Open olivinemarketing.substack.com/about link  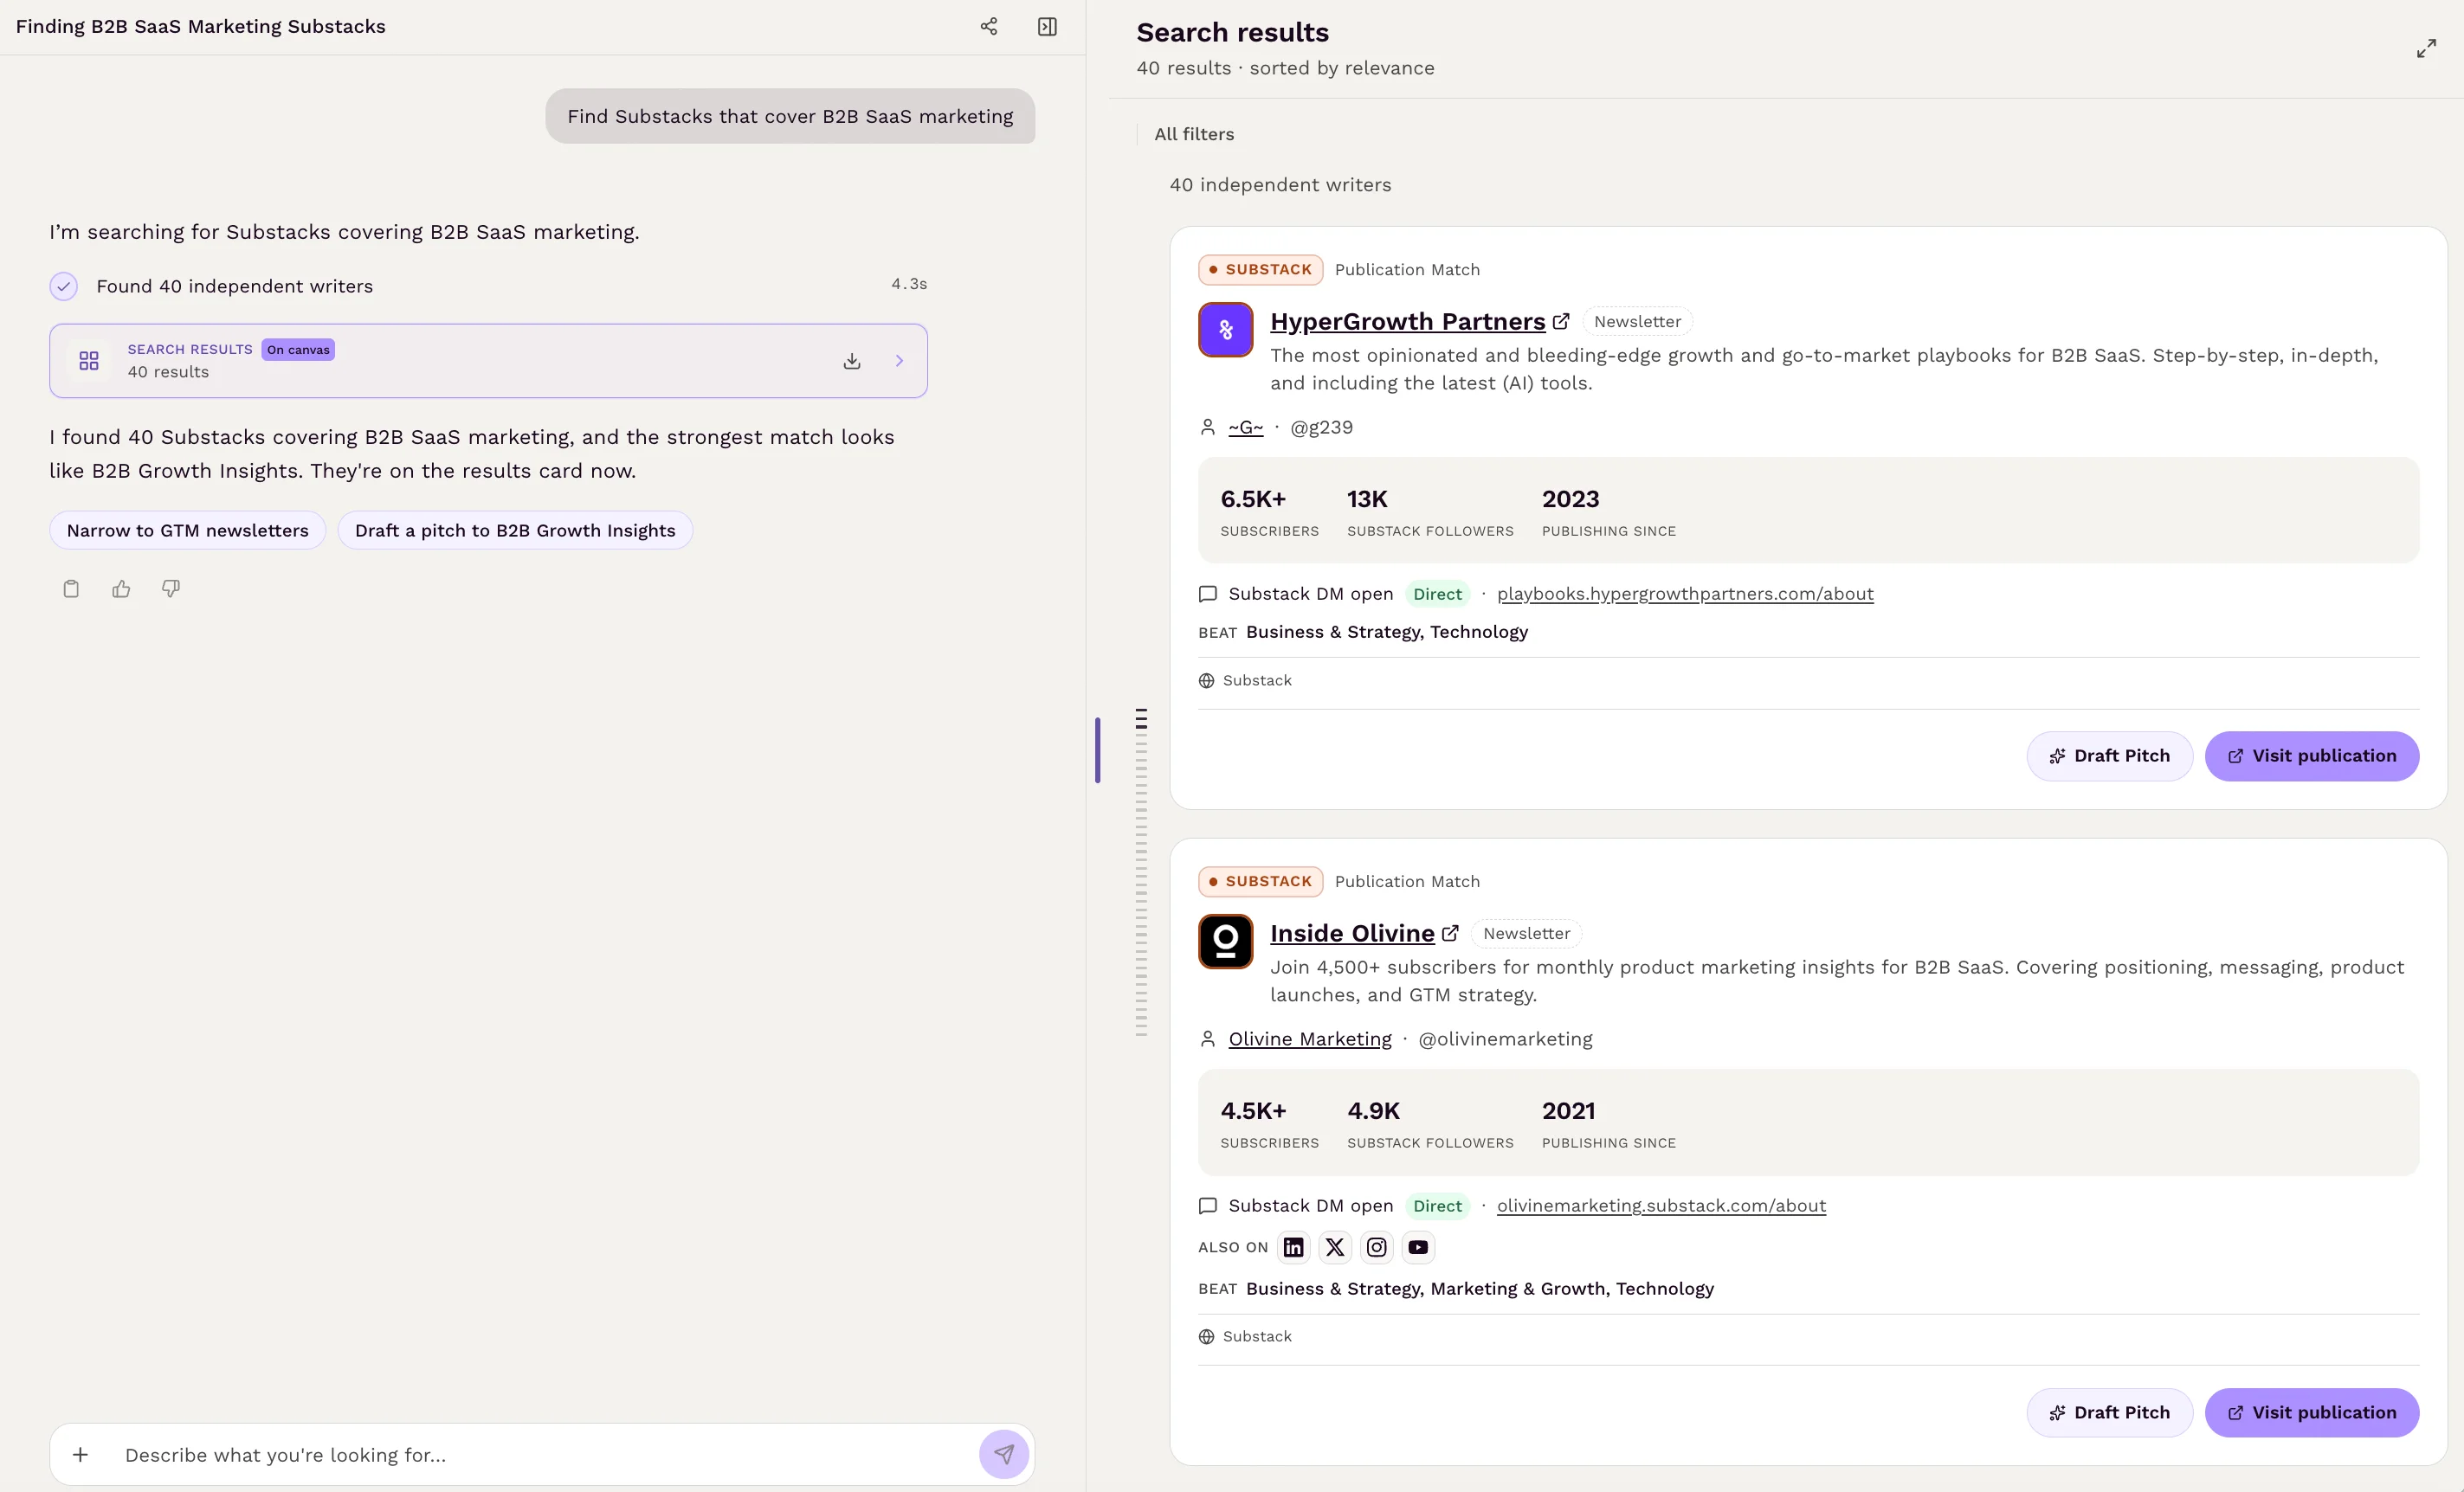pos(1661,1206)
